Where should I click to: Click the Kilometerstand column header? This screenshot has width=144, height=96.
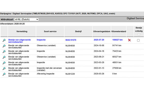point(119,31)
